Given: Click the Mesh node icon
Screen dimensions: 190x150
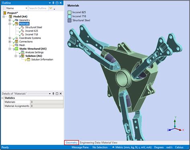Looking at the screenshot, I should click(x=16, y=45).
